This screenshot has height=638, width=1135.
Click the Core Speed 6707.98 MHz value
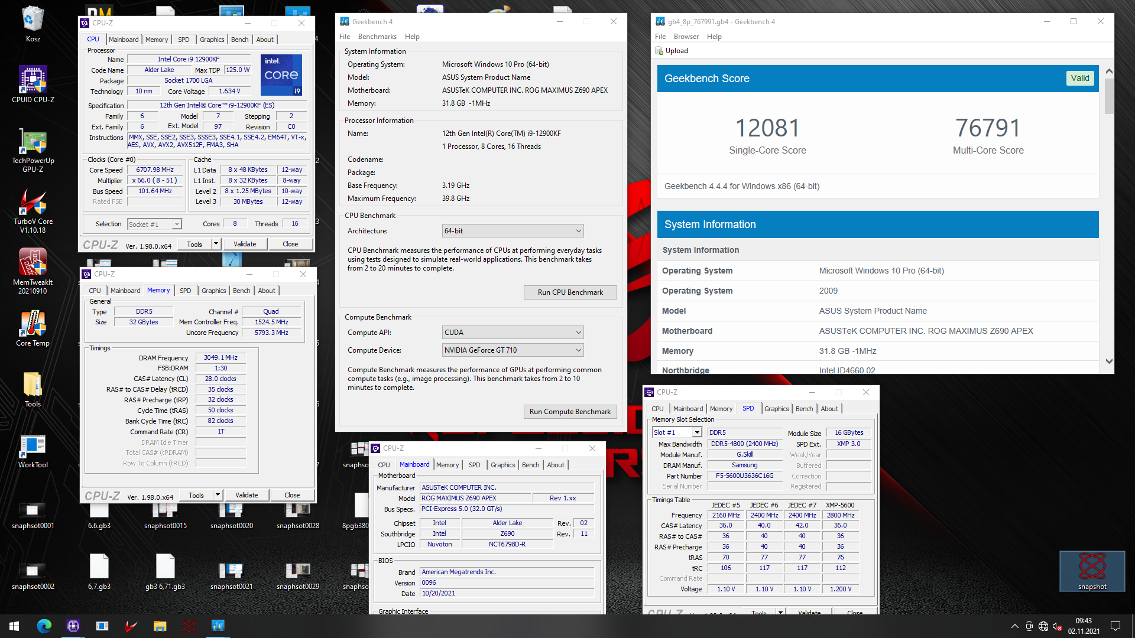pos(155,170)
